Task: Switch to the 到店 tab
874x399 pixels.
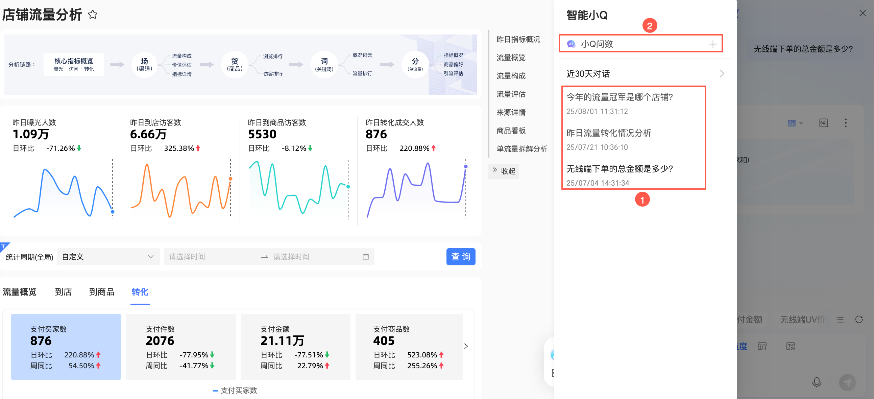Action: [63, 292]
